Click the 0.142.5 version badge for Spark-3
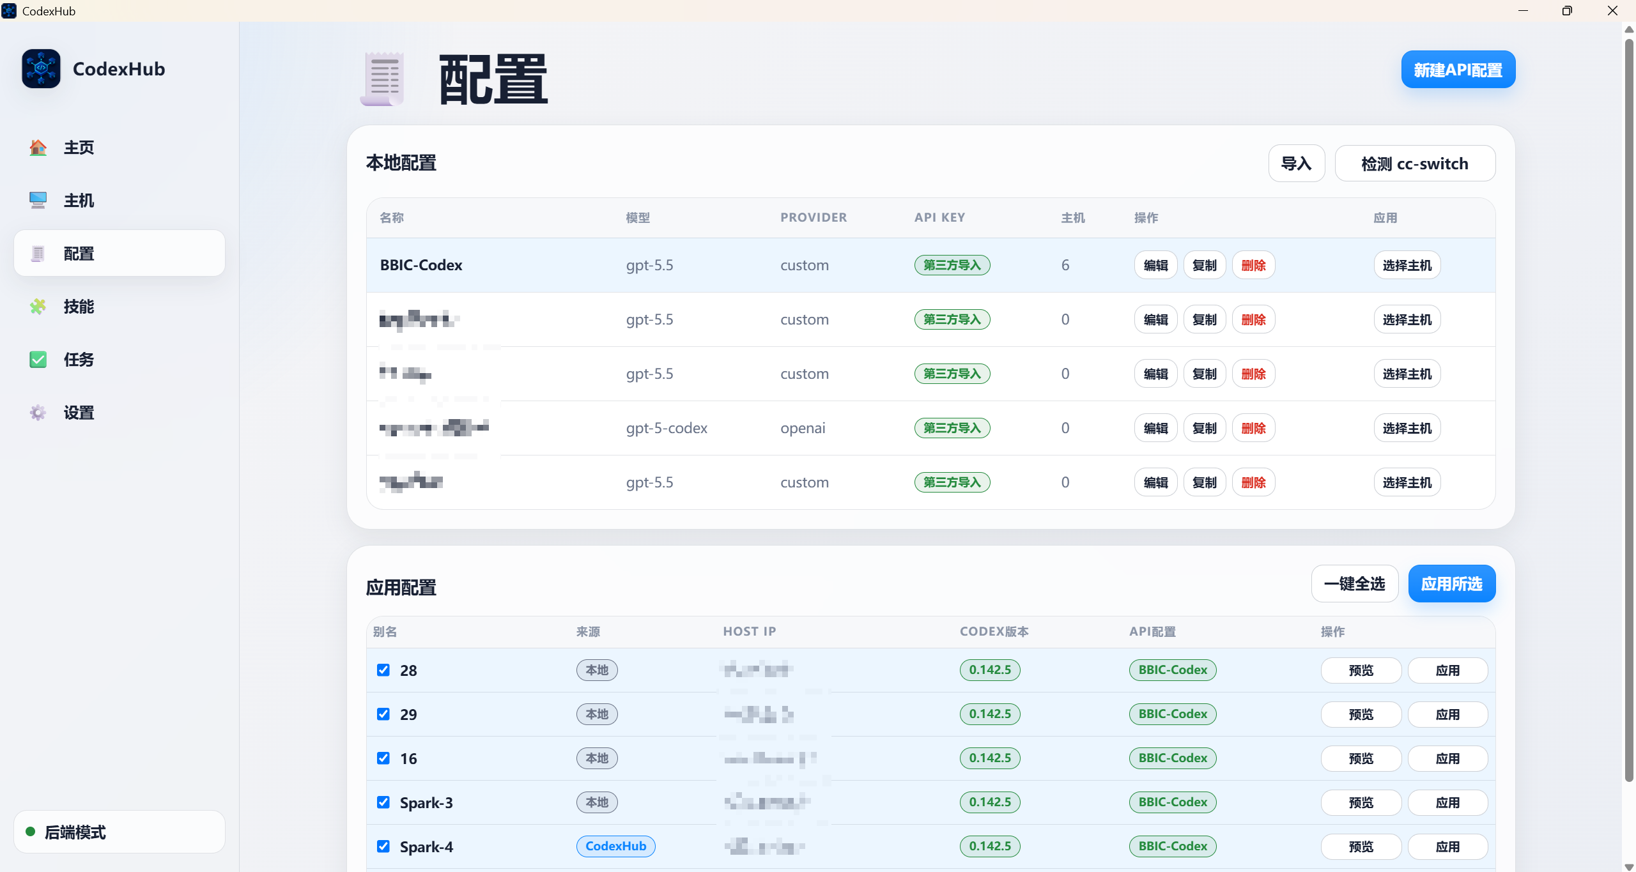Image resolution: width=1636 pixels, height=872 pixels. 990,802
